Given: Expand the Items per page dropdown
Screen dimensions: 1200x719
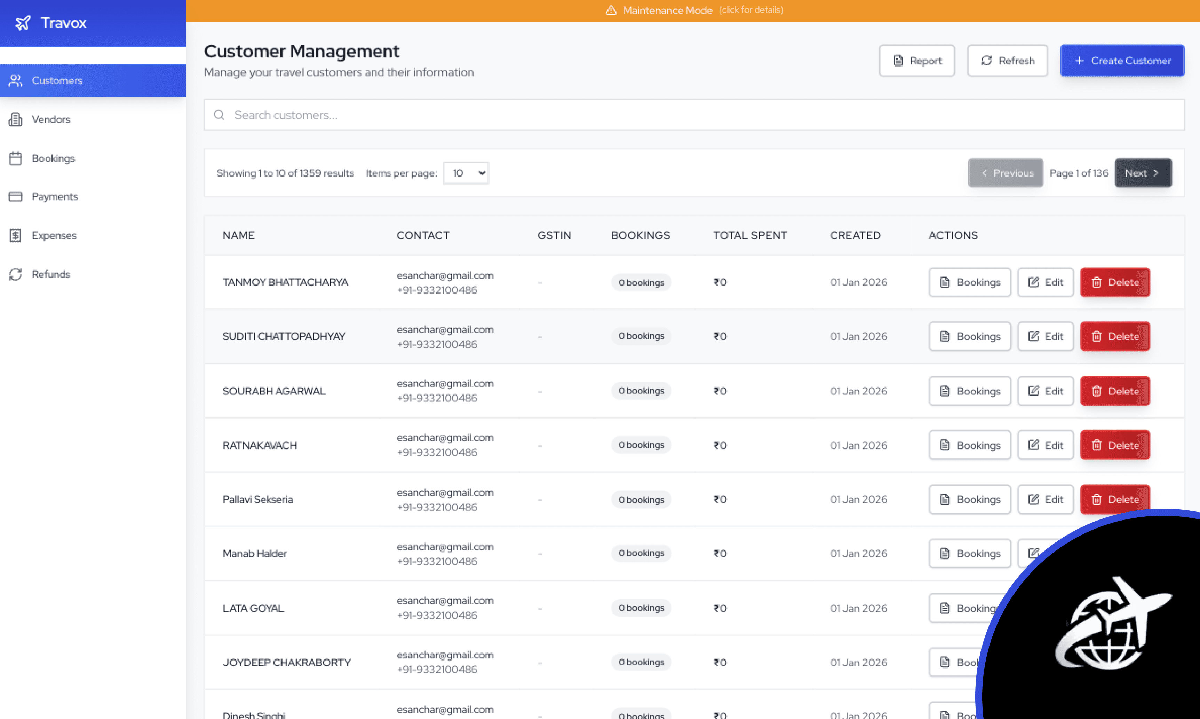Looking at the screenshot, I should [466, 173].
